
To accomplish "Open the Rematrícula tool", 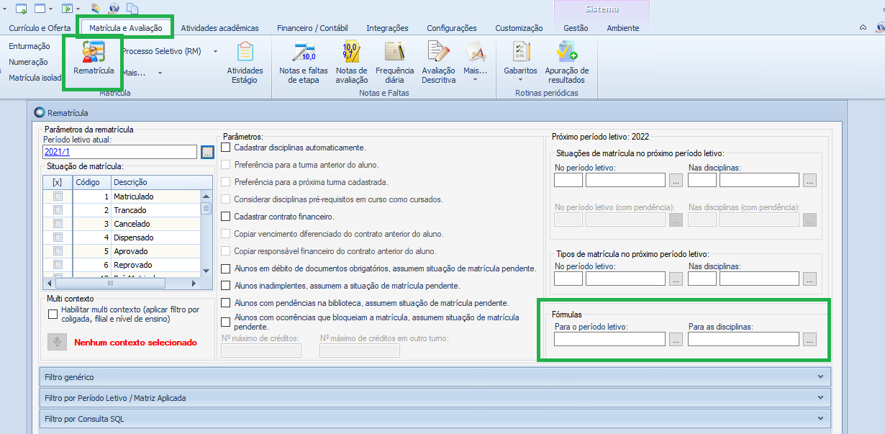I will coord(94,58).
